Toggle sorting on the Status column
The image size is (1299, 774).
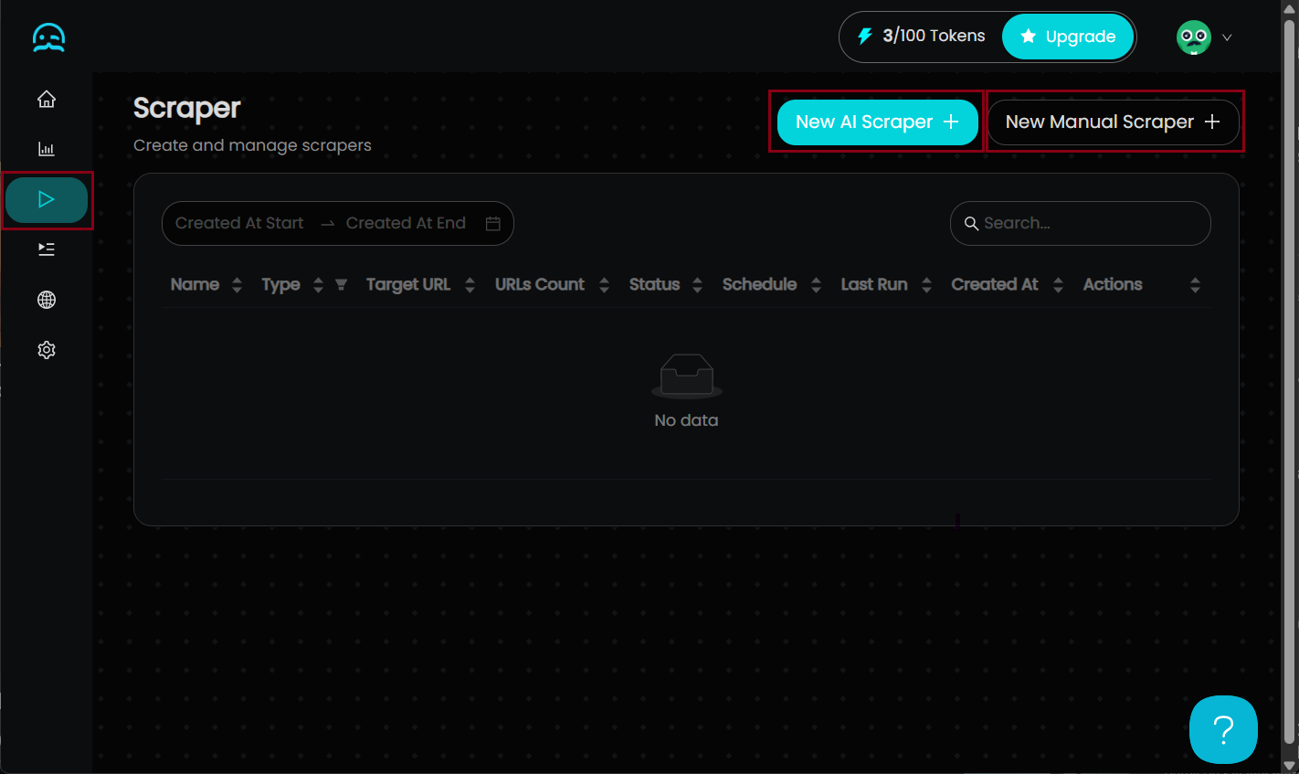[698, 284]
